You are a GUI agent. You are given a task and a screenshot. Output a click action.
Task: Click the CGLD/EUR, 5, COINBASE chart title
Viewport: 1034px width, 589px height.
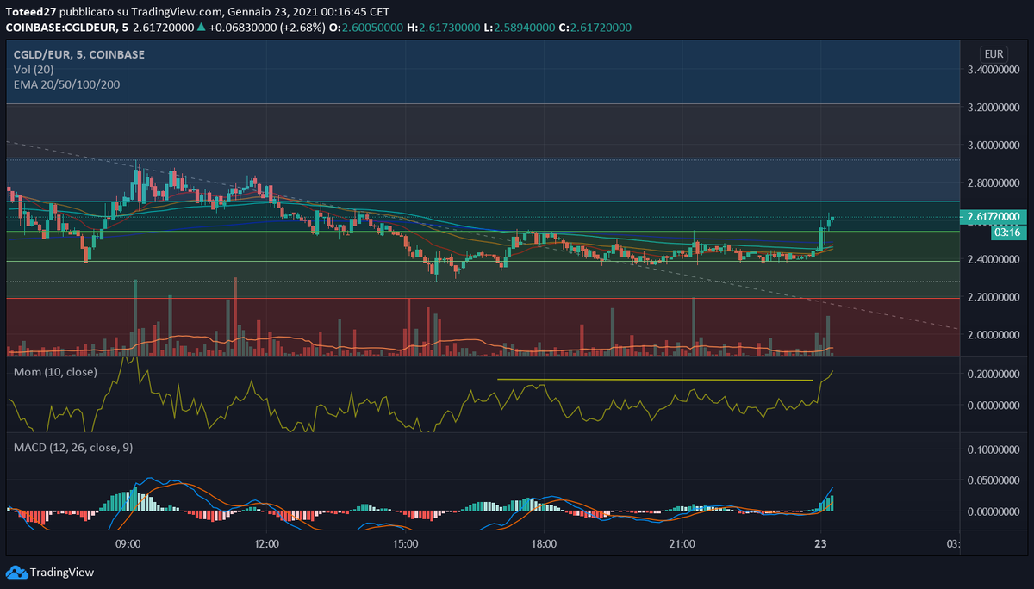tap(79, 54)
